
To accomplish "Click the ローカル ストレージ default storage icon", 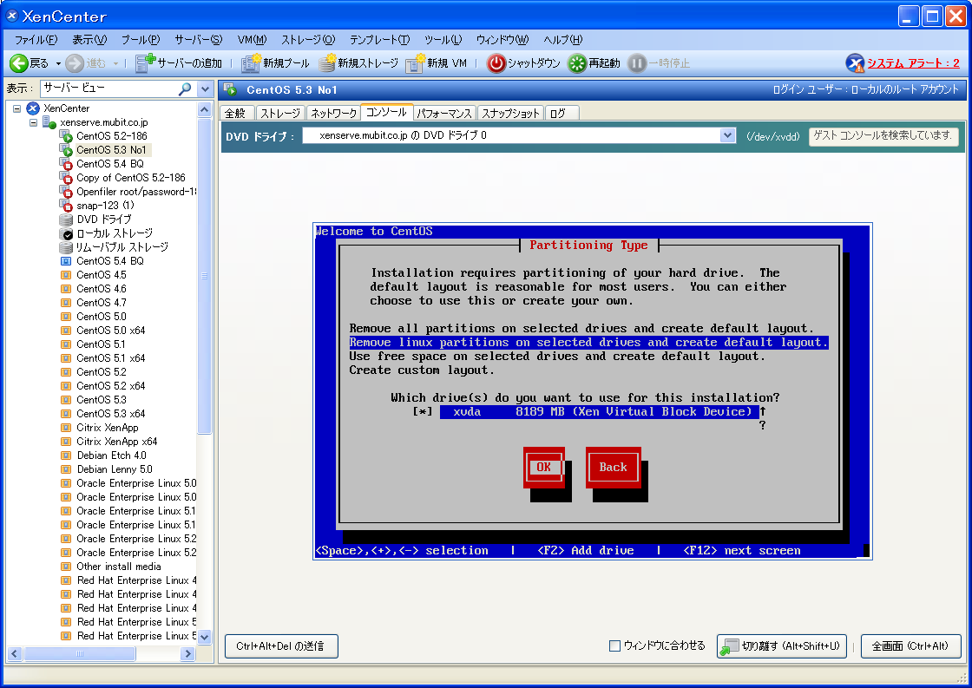I will pyautogui.click(x=66, y=233).
